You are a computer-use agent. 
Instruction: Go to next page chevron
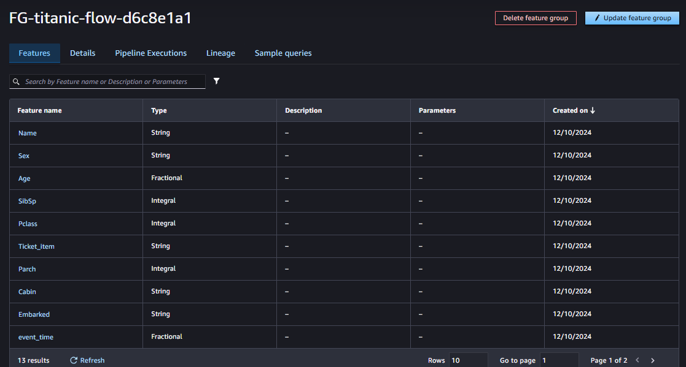tap(653, 360)
